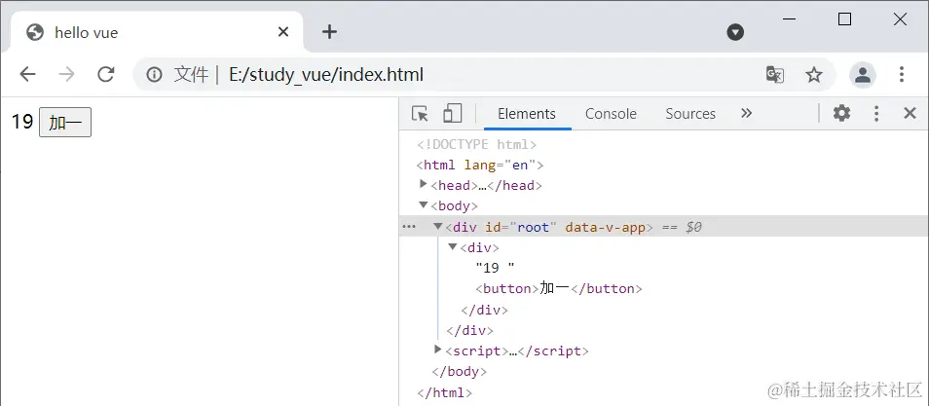This screenshot has height=406, width=929.
Task: Reload the index.html page
Action: pos(105,74)
